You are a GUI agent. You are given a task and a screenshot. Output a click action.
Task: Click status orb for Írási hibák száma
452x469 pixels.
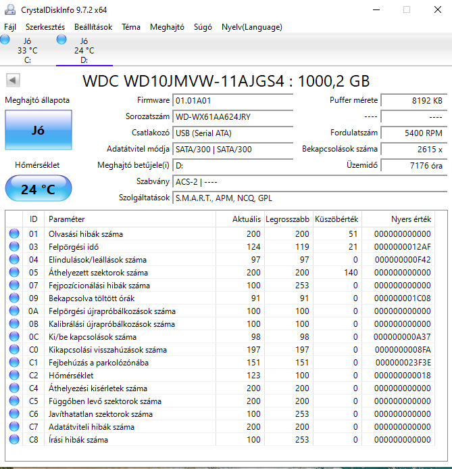pyautogui.click(x=14, y=439)
